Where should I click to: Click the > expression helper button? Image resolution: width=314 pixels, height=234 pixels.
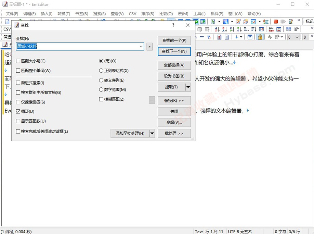tap(149, 47)
